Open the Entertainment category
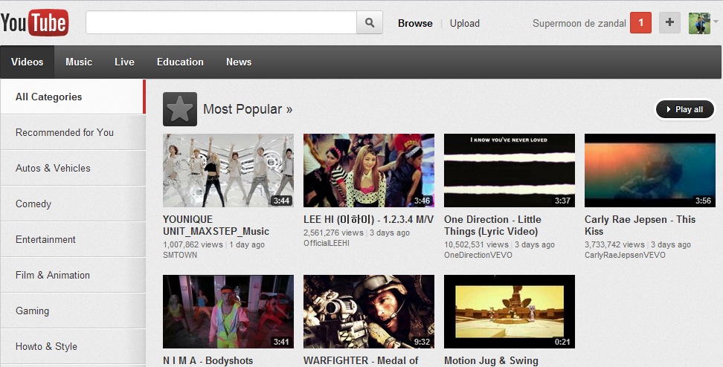This screenshot has width=723, height=367. (x=73, y=239)
